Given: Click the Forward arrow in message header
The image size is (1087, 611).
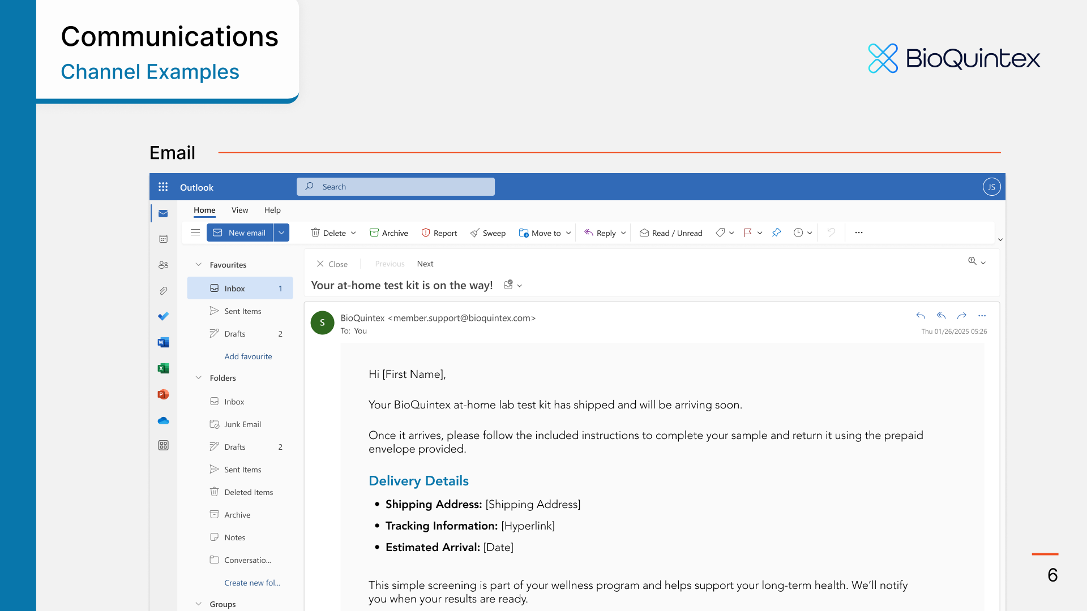Looking at the screenshot, I should tap(961, 316).
